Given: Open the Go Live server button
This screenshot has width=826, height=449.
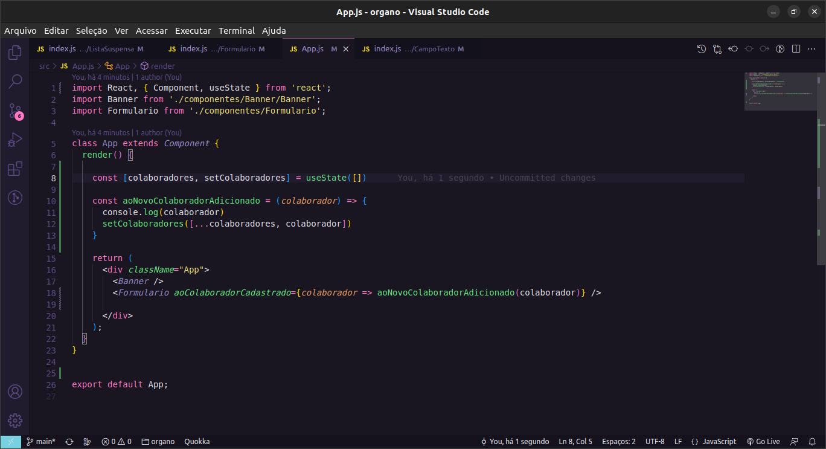Looking at the screenshot, I should click(x=763, y=442).
